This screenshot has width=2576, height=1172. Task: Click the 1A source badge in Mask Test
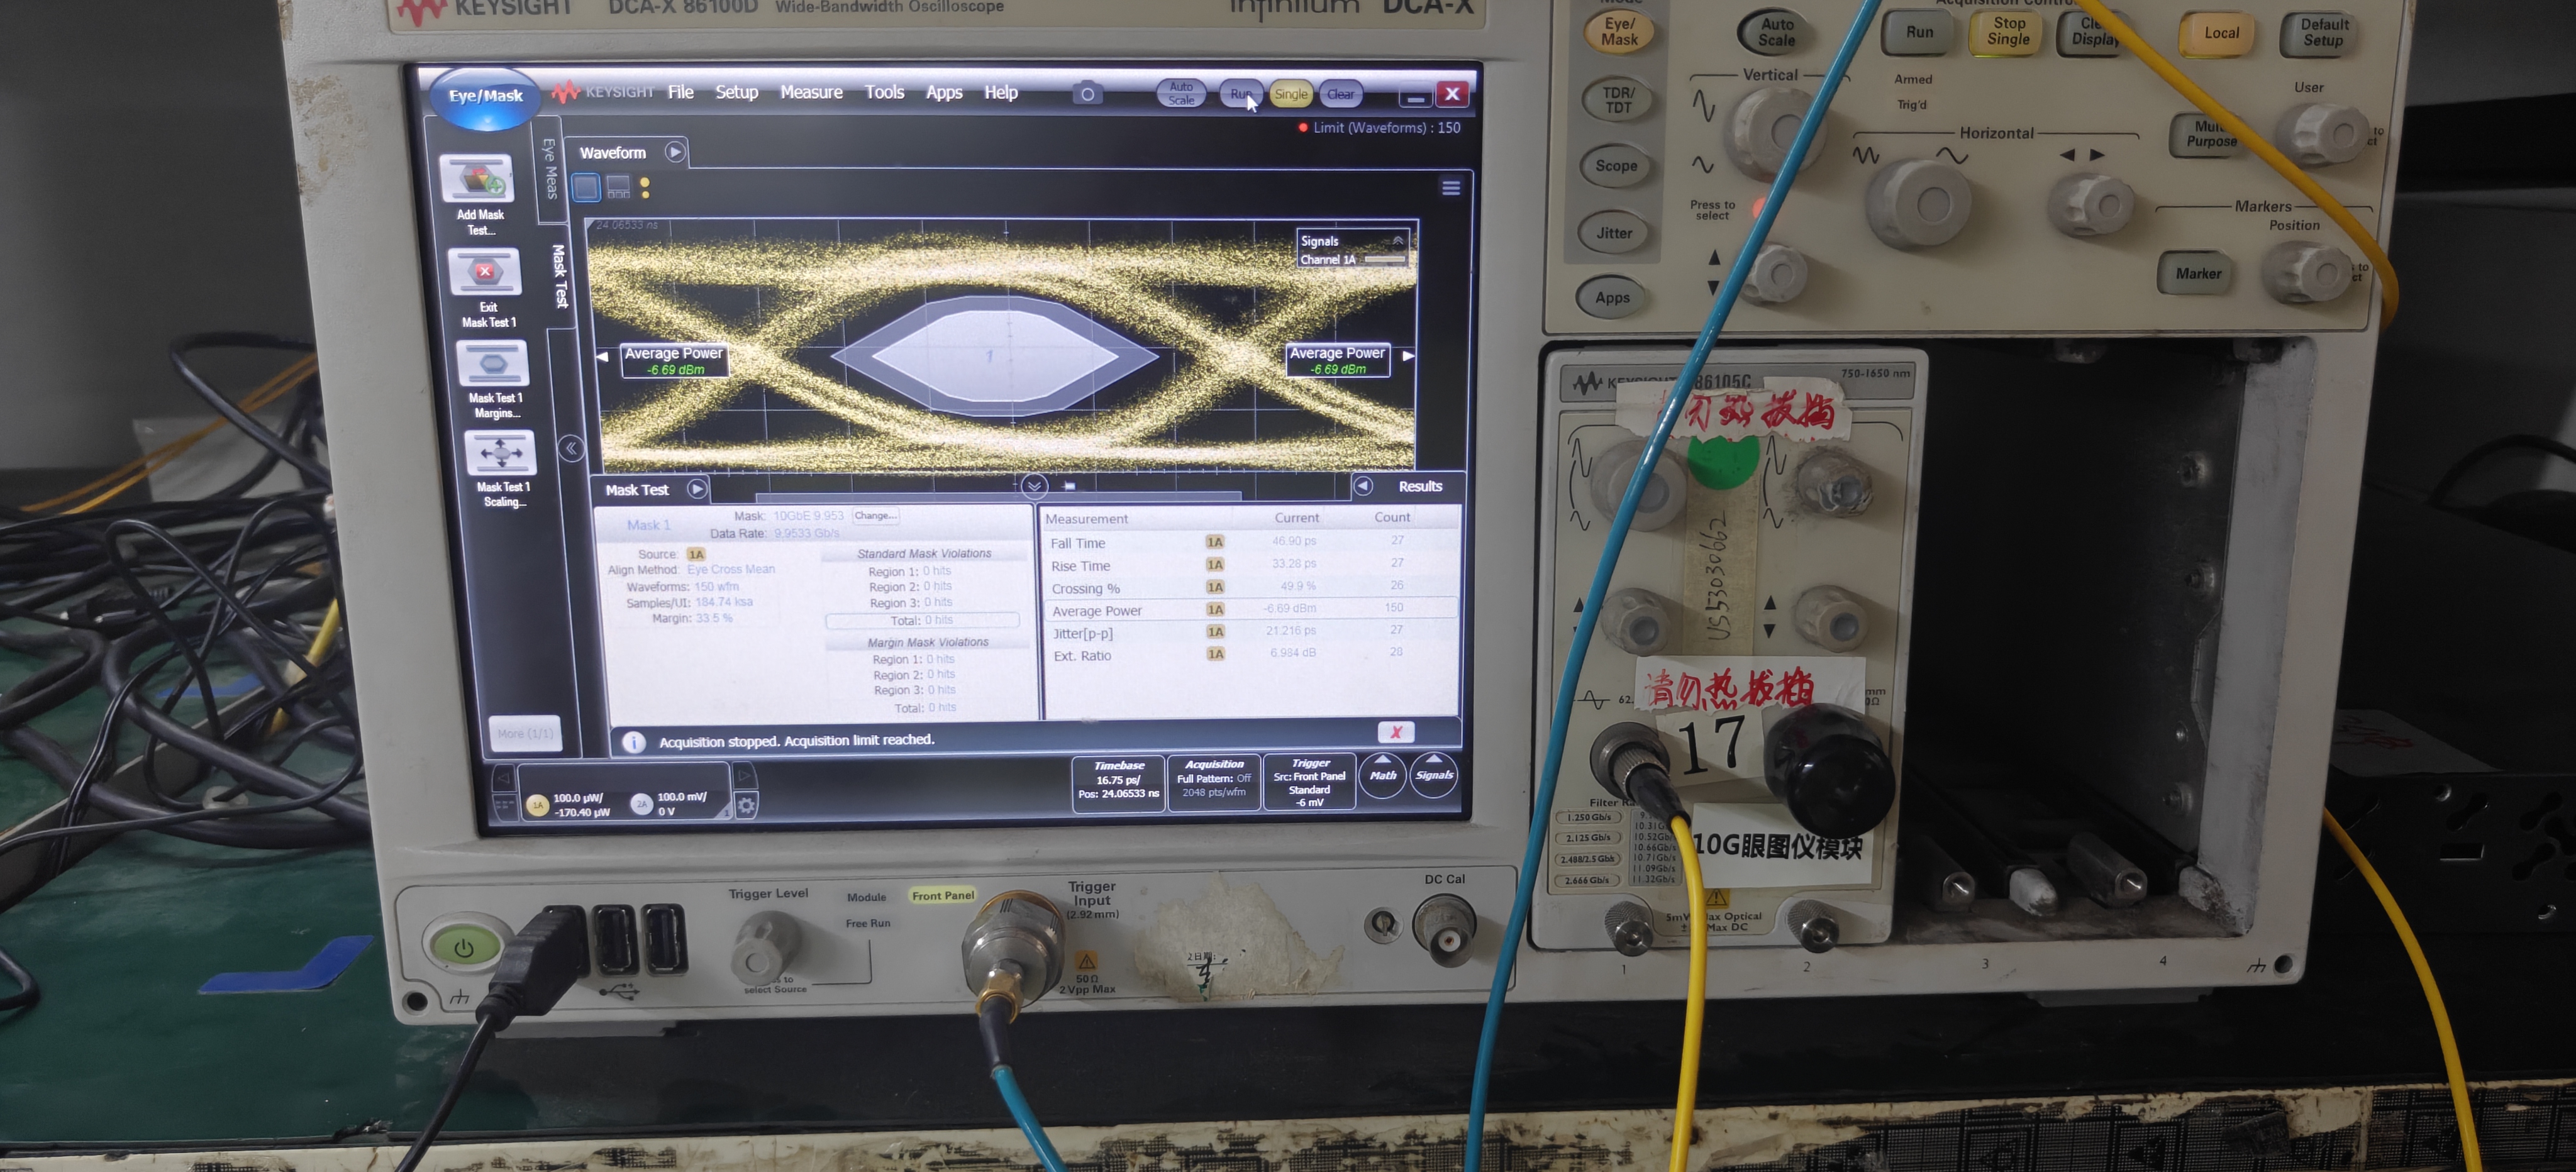[696, 554]
